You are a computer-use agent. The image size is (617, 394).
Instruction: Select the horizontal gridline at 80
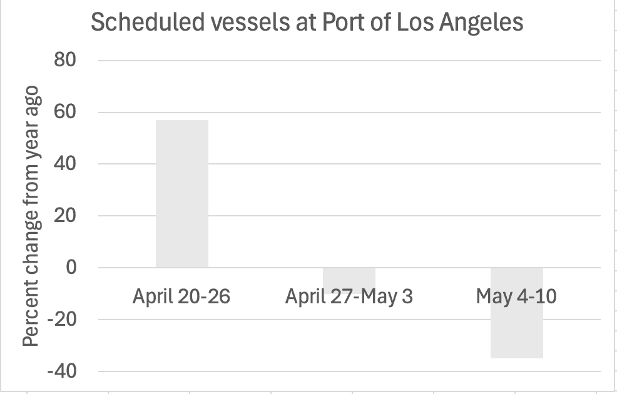coord(375,61)
